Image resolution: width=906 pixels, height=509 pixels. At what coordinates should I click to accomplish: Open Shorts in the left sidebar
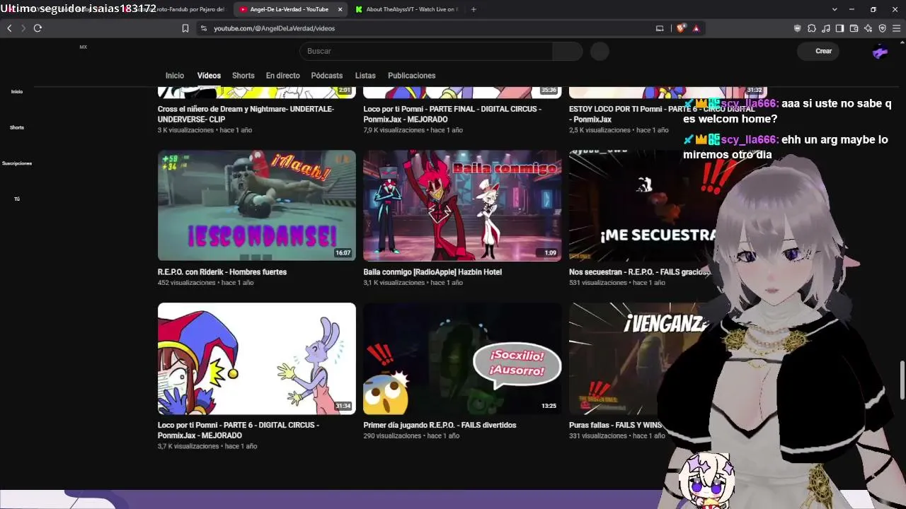point(17,127)
